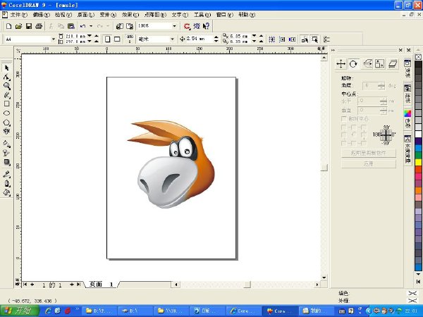Select the Pick tool in toolbox

point(6,68)
